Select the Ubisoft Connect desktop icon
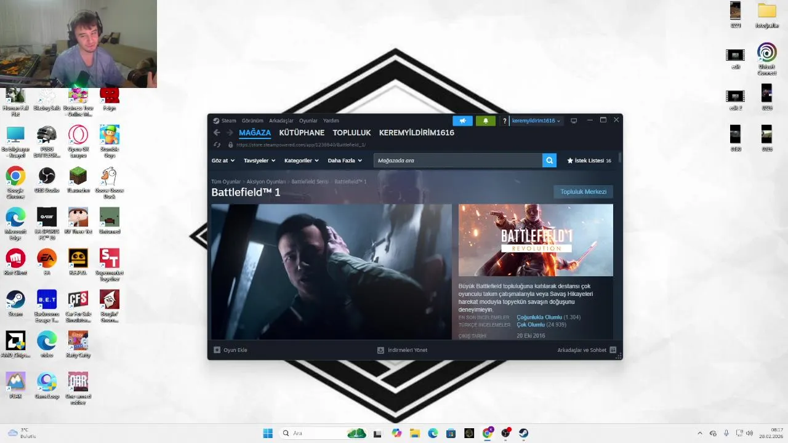Screen dimensions: 788x443 766,59
